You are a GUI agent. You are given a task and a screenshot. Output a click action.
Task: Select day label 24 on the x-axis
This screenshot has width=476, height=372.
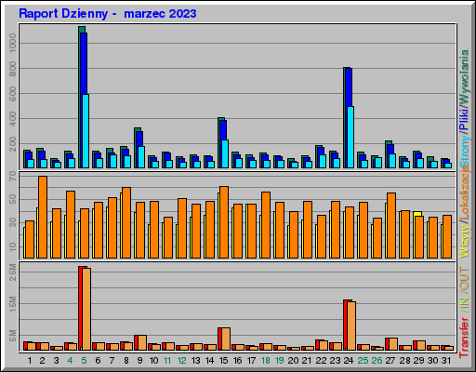tap(349, 361)
